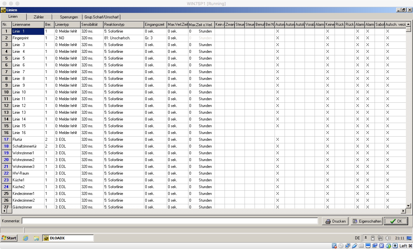Click the horizontal scrollbar right arrow

(x=403, y=211)
